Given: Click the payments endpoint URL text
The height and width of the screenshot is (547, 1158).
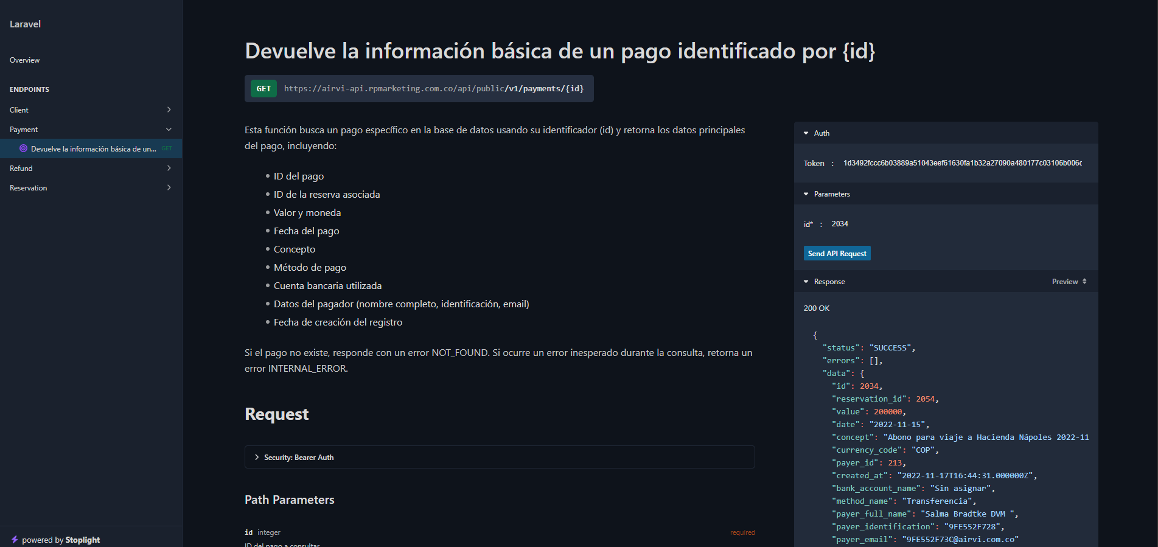Looking at the screenshot, I should coord(433,89).
